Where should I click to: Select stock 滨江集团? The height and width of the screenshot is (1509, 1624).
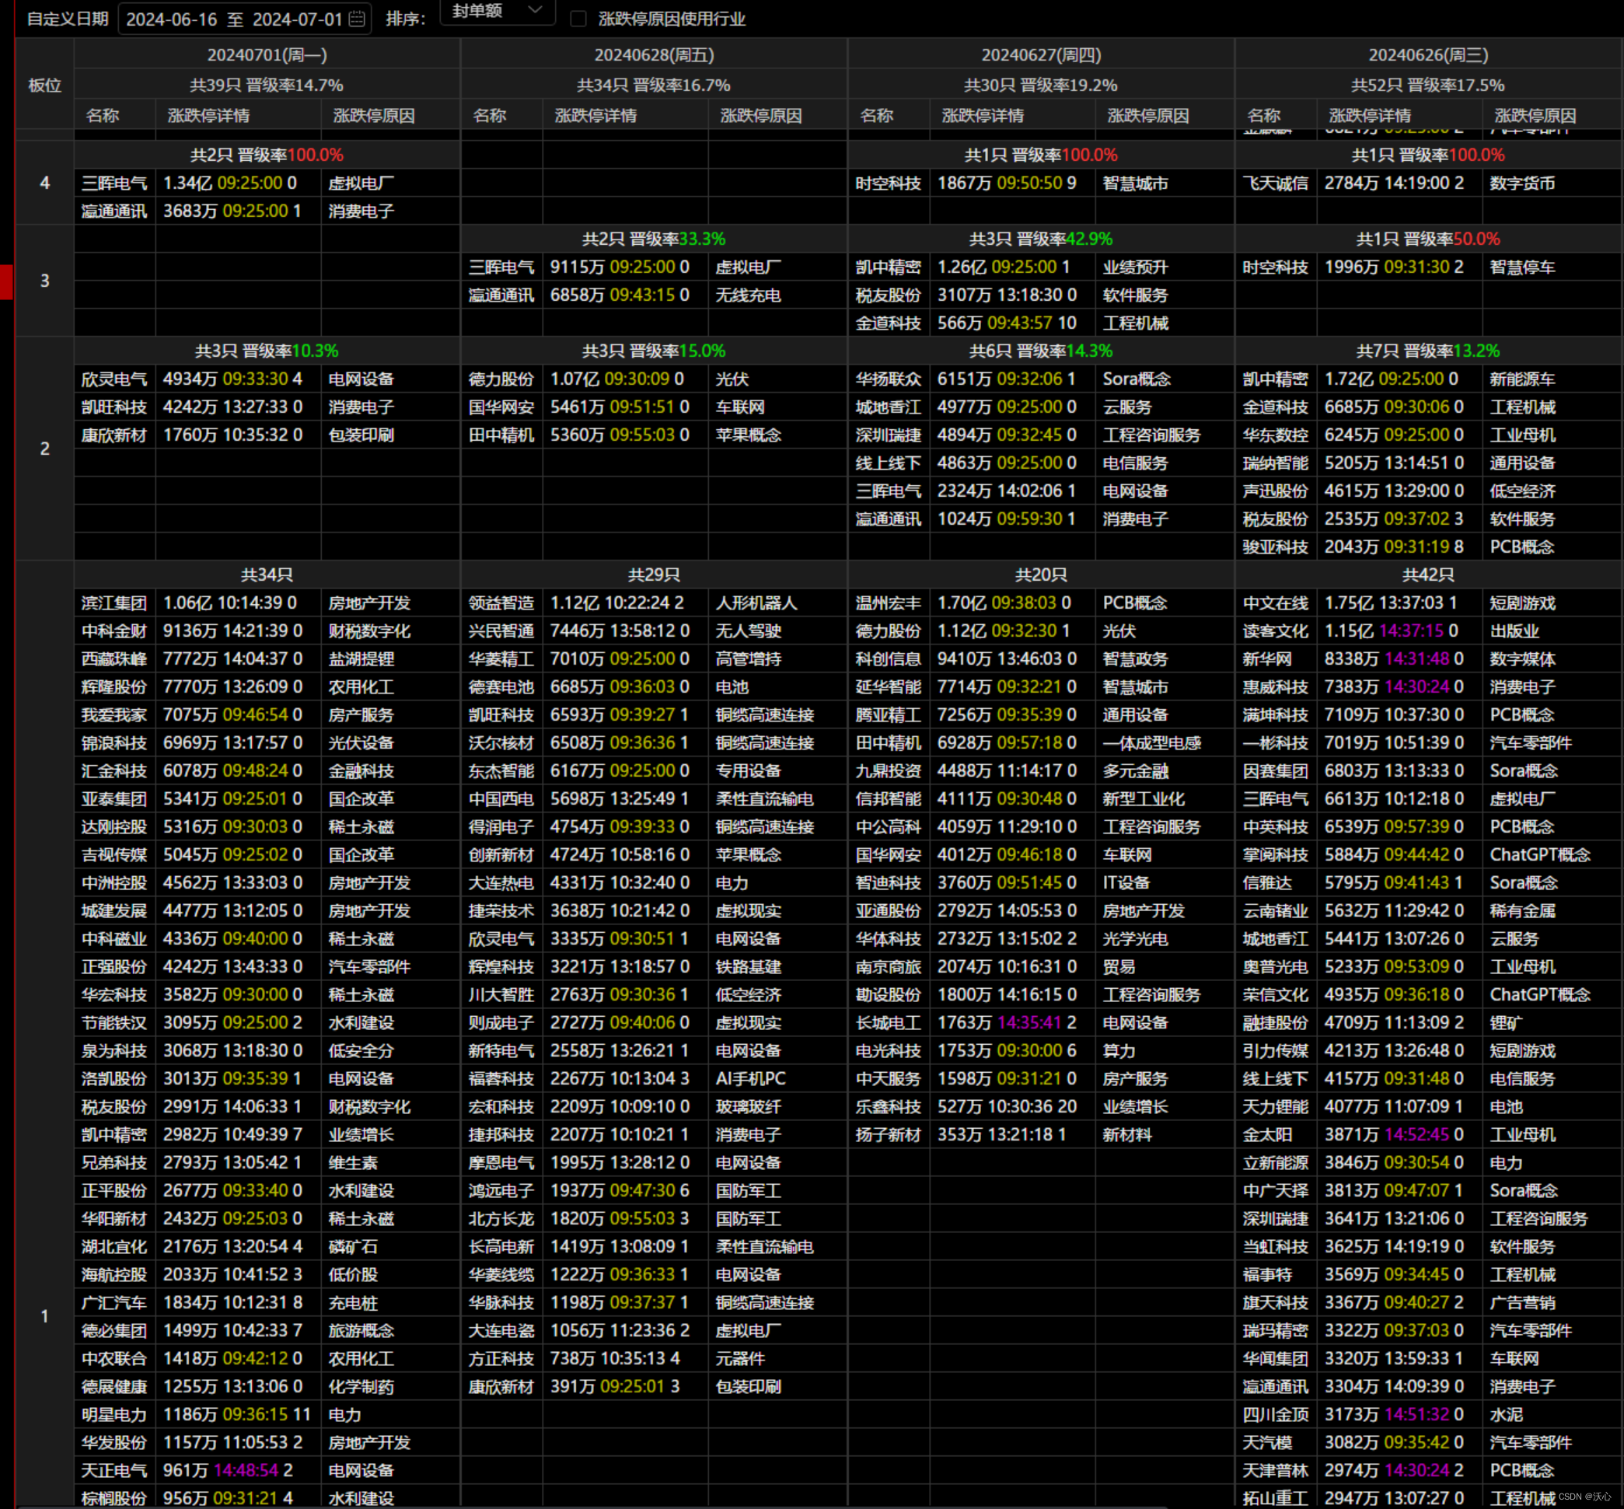(x=114, y=603)
